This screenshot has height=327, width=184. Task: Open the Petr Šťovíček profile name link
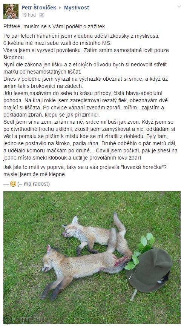[39, 8]
